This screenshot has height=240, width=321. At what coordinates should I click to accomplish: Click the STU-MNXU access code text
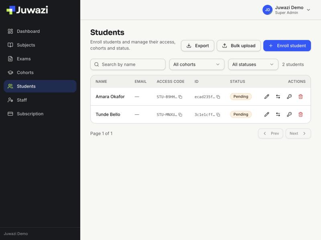[x=167, y=114]
